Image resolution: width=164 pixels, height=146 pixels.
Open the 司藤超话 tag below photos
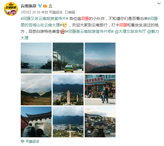click(32, 142)
